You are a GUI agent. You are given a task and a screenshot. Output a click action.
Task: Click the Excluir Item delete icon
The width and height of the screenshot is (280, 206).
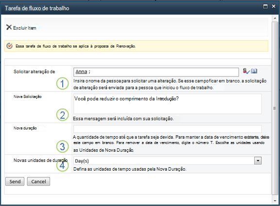point(9,27)
